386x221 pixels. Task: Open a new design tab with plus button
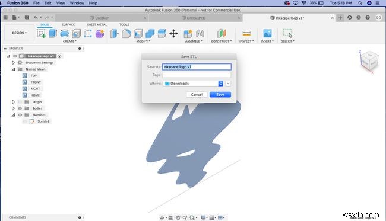(340, 18)
